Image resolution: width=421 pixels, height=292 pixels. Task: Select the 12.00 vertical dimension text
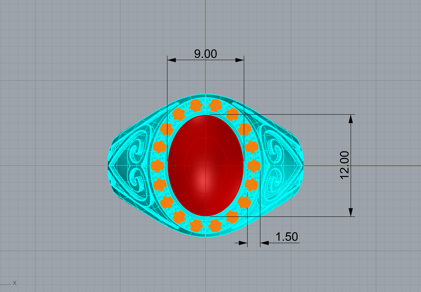[345, 165]
